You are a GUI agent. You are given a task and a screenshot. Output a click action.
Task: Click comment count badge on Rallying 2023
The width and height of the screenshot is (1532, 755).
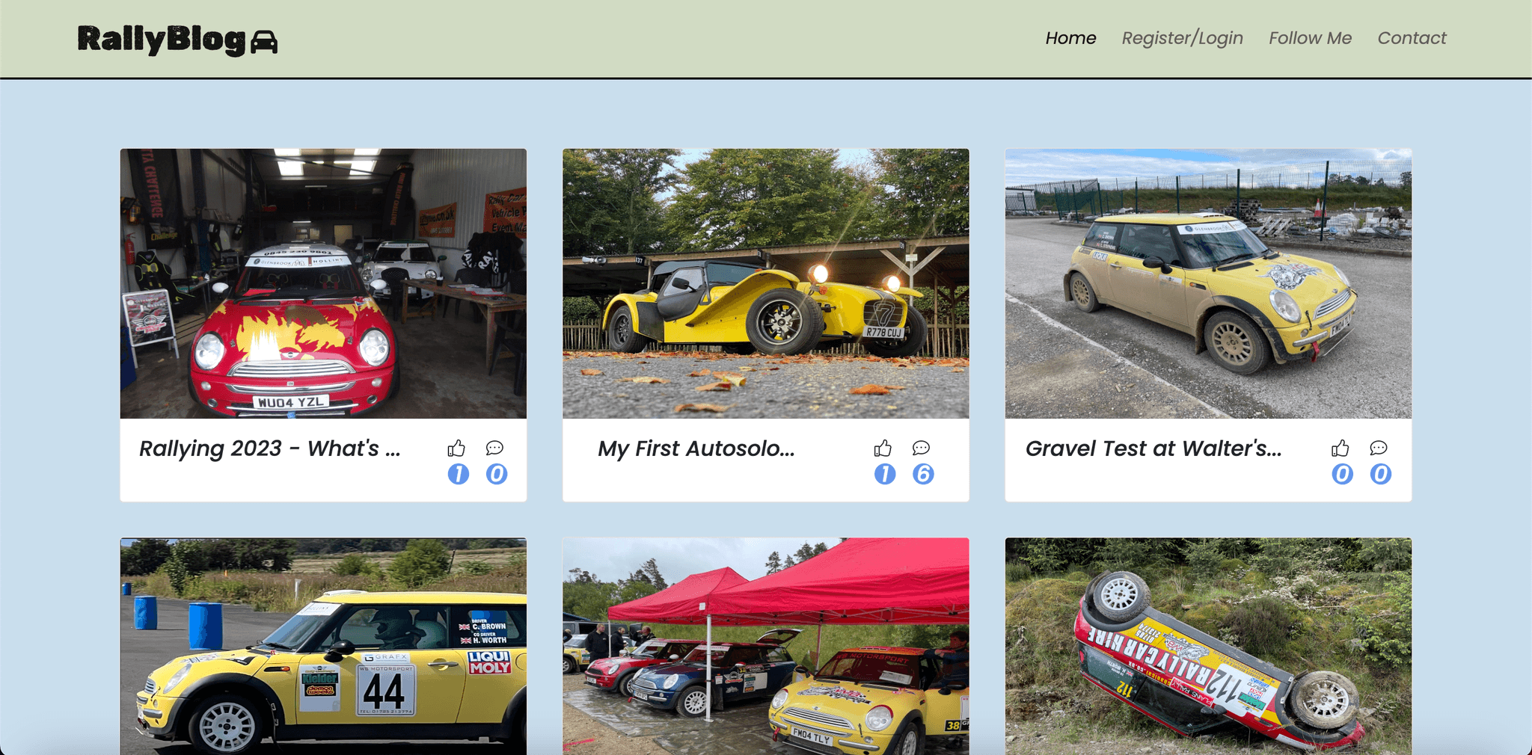click(497, 474)
